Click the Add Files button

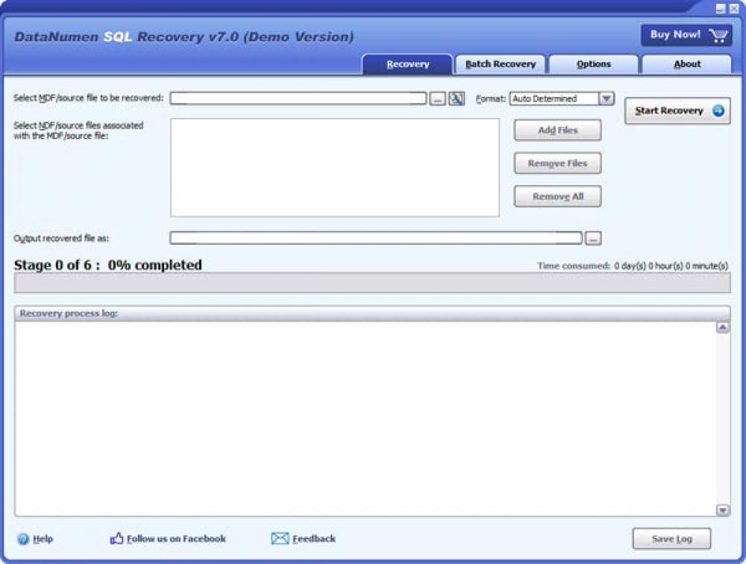[x=557, y=130]
